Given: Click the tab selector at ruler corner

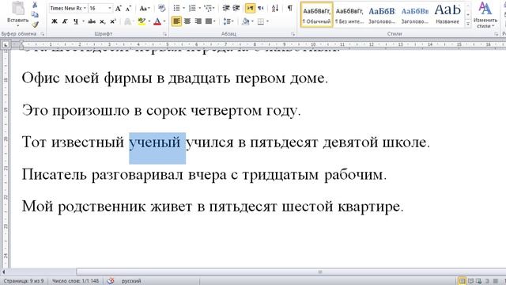Looking at the screenshot, I should [6, 45].
